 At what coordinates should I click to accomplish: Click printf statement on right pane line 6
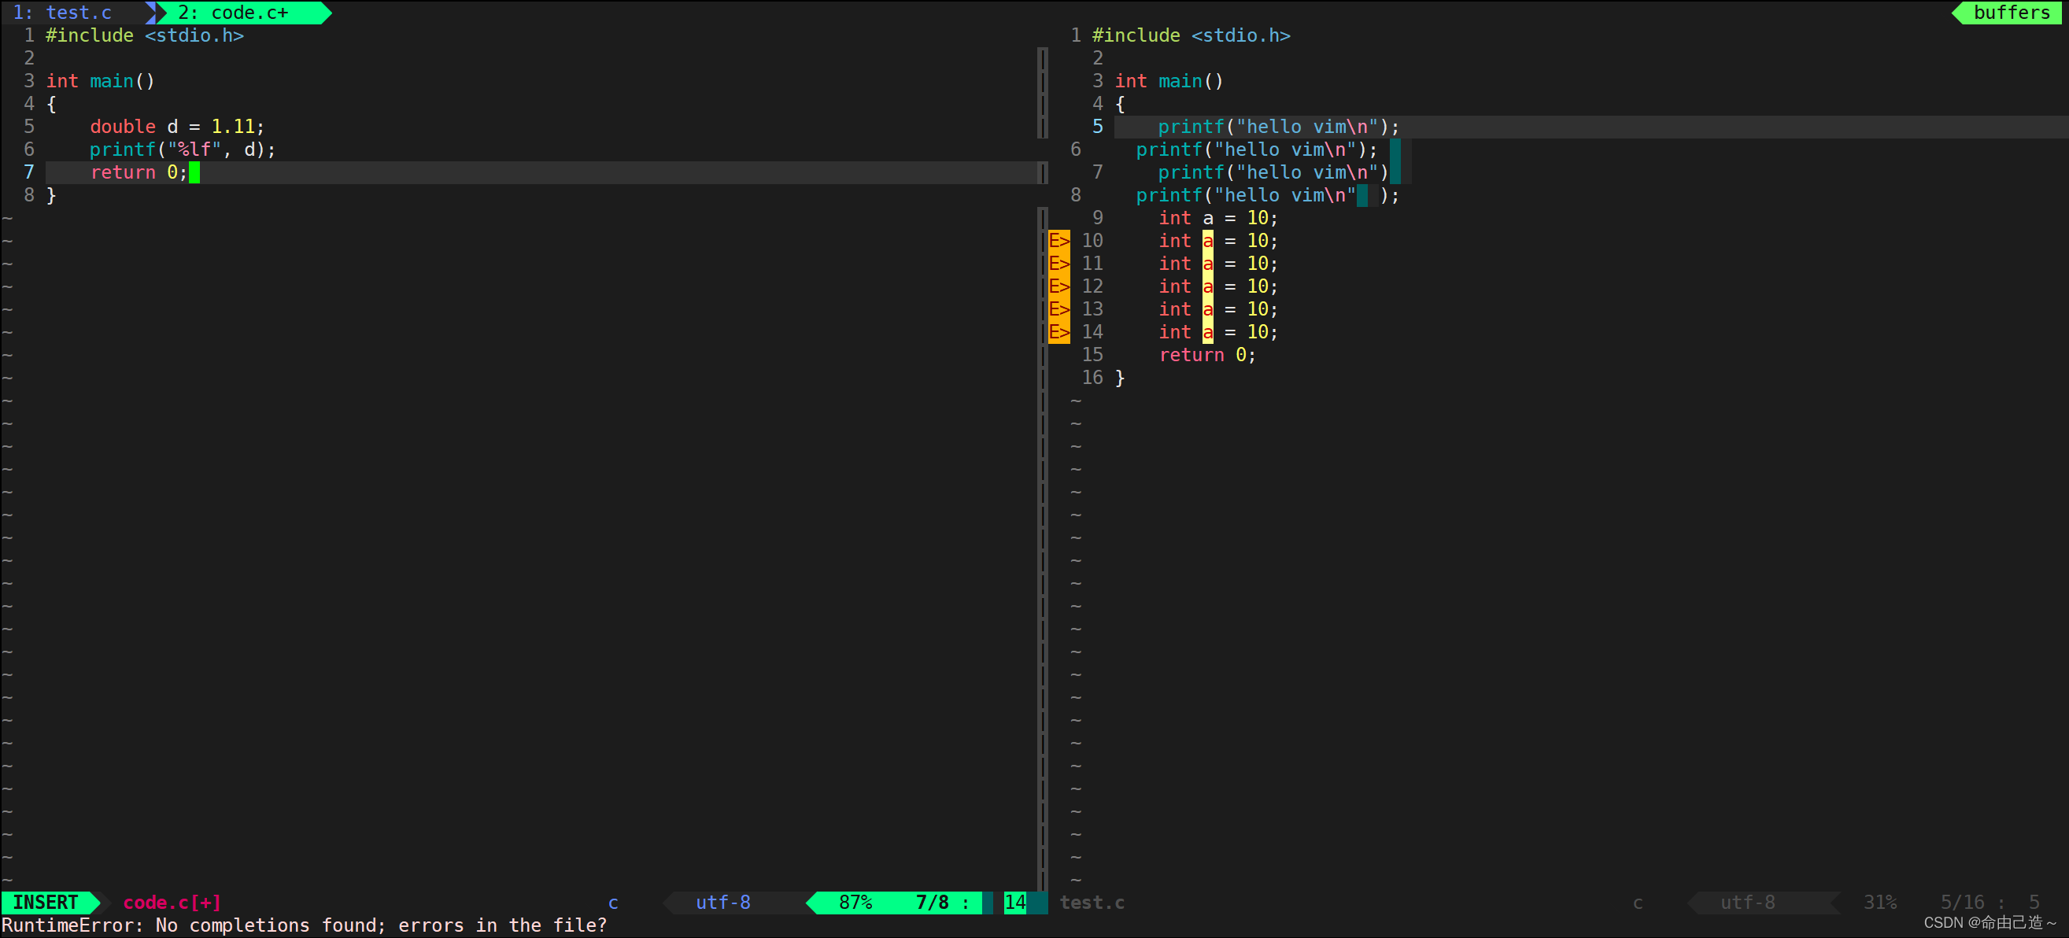1256,150
